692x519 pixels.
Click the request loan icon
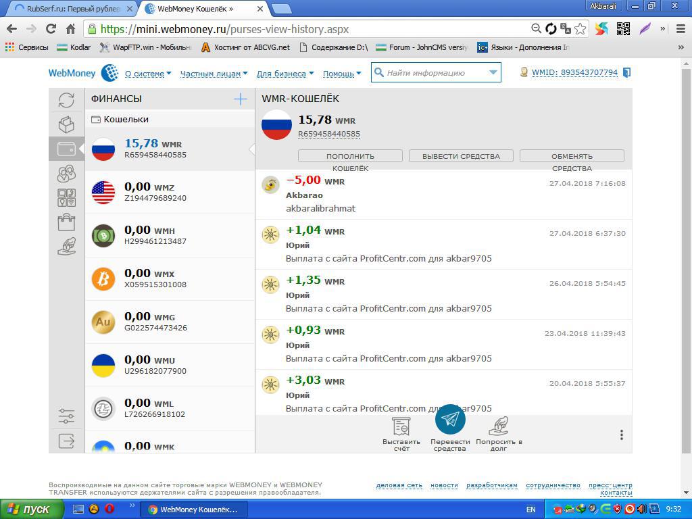coord(498,426)
